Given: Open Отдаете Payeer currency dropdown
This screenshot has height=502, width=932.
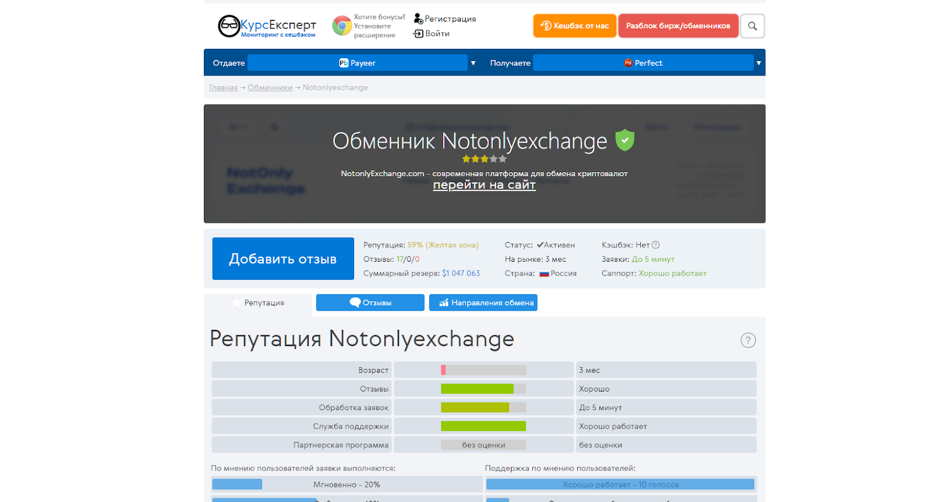Looking at the screenshot, I should point(357,63).
